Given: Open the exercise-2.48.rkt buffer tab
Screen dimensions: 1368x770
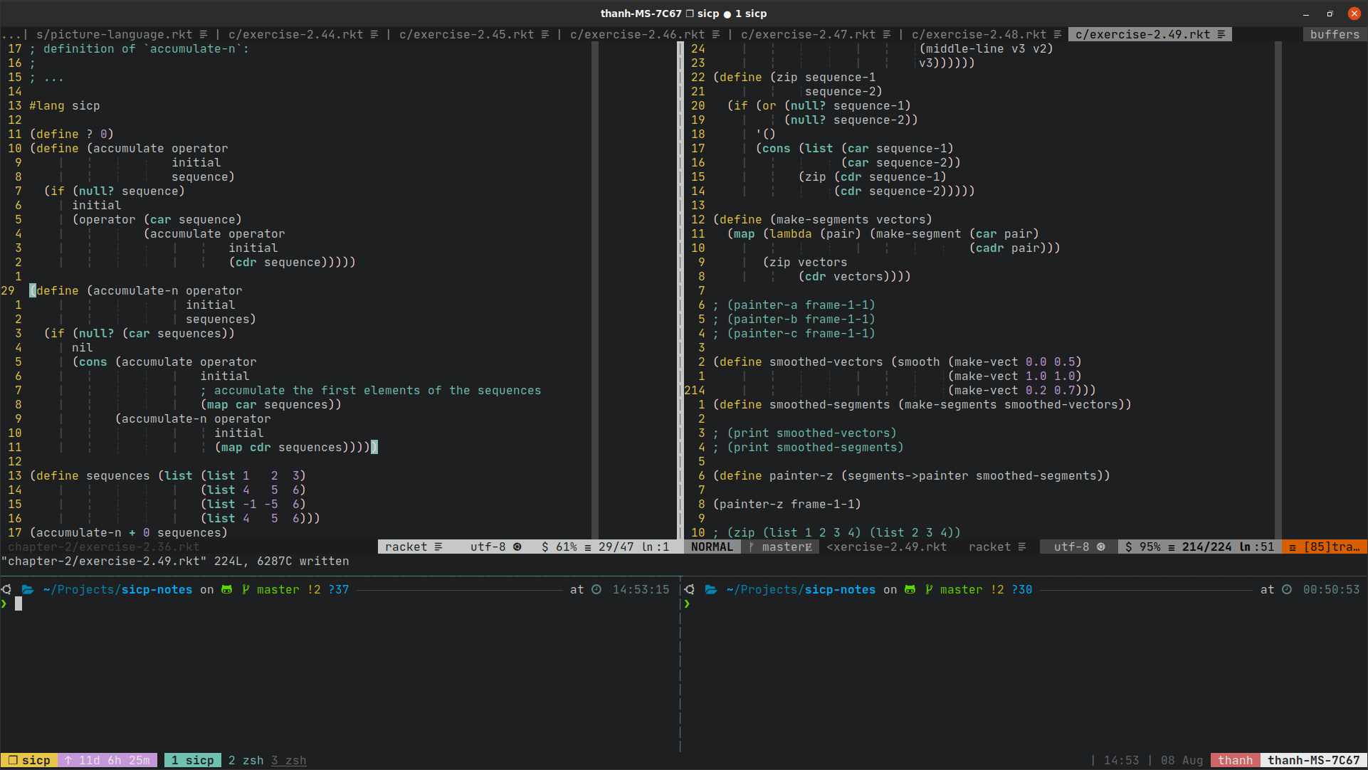Looking at the screenshot, I should click(x=979, y=34).
